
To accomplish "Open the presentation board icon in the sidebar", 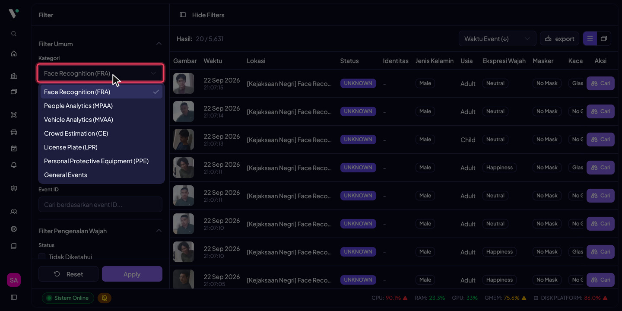I will tap(14, 188).
